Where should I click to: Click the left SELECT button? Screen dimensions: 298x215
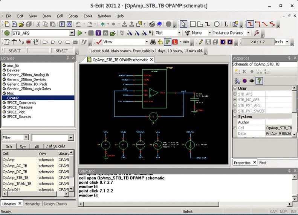coord(15,51)
